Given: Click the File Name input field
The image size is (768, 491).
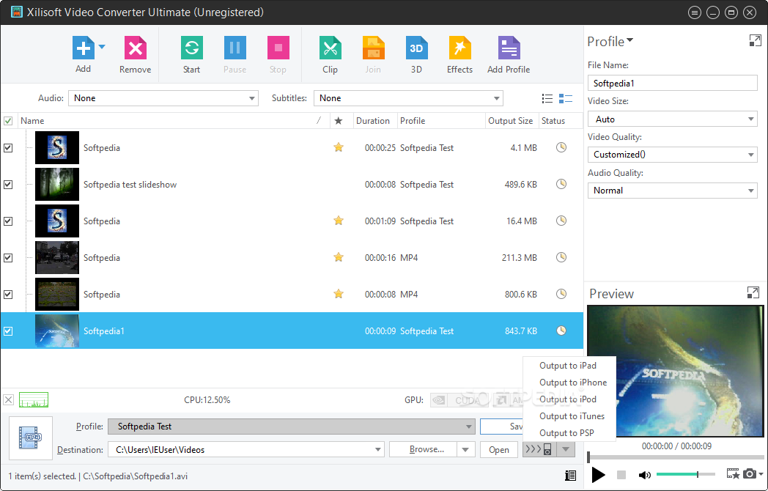Looking at the screenshot, I should (x=673, y=83).
